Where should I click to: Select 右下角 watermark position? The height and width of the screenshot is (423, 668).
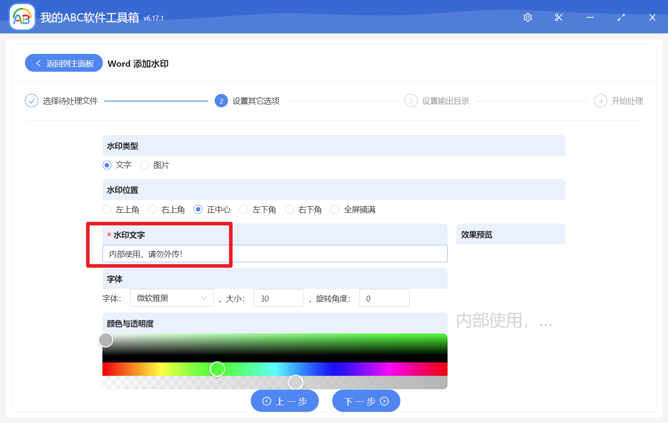click(289, 209)
